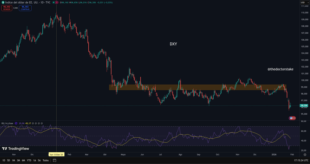The width and height of the screenshot is (310, 164).
Task: Click the DXY text annotation
Action: coord(173,44)
